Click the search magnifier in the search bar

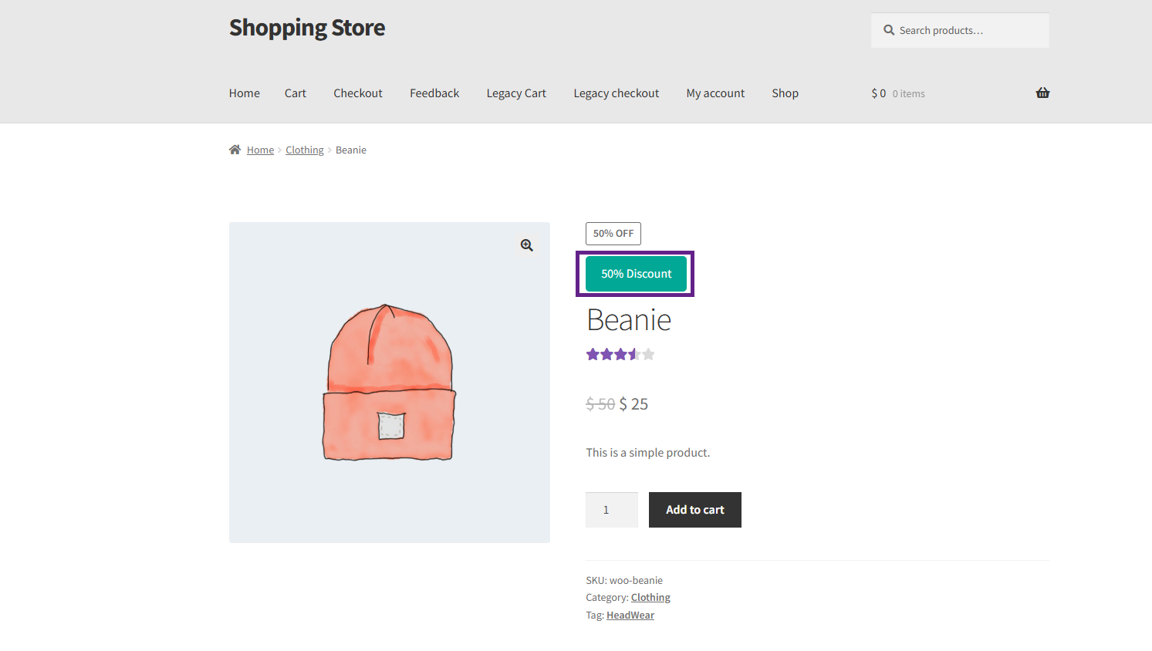pyautogui.click(x=889, y=29)
